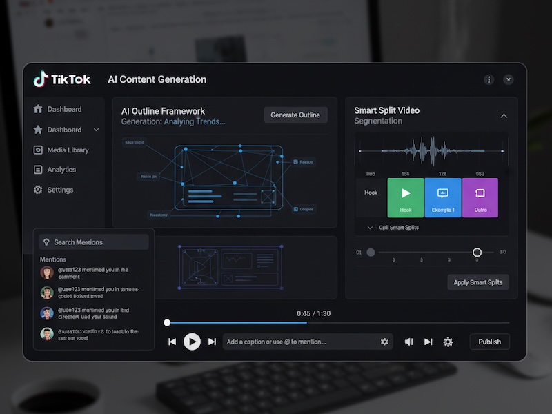Select the purple Outro segment tile

coord(480,197)
